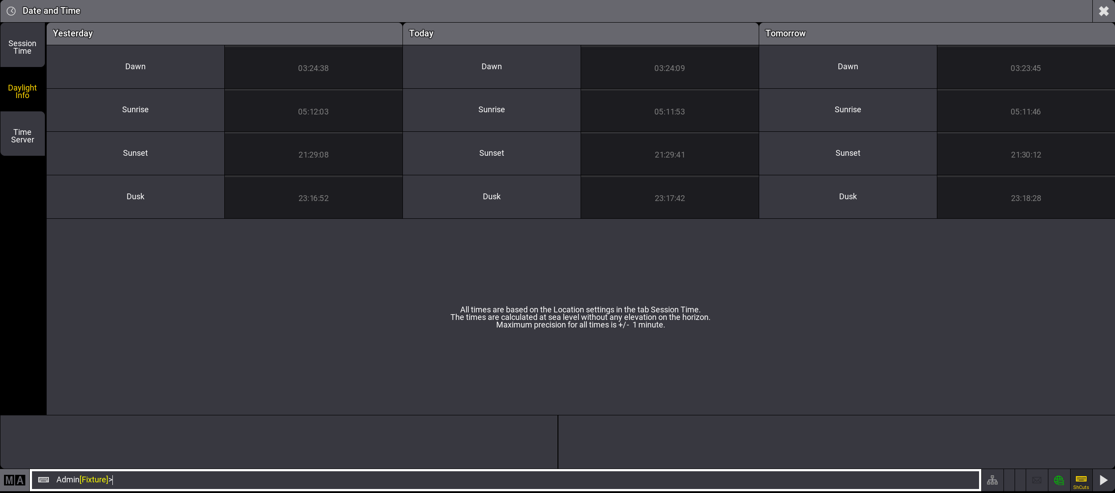This screenshot has width=1115, height=493.
Task: Click the green Web Remote globe icon
Action: (1059, 480)
